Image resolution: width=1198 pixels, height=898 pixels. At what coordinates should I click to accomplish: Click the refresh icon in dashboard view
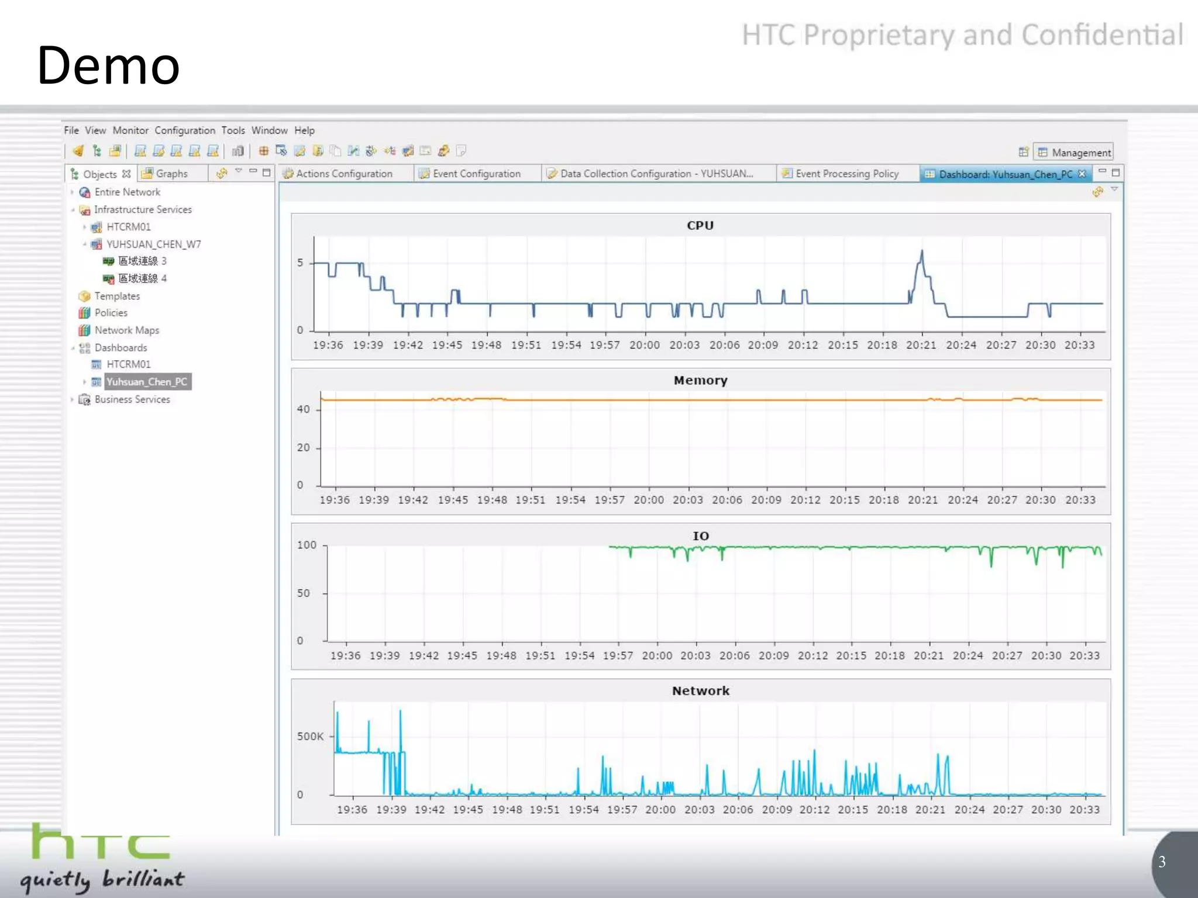point(1097,191)
